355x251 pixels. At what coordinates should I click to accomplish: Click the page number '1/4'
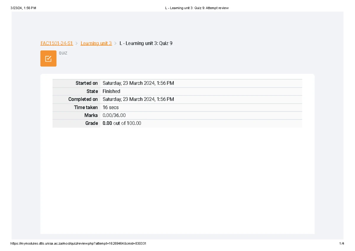tap(342, 243)
